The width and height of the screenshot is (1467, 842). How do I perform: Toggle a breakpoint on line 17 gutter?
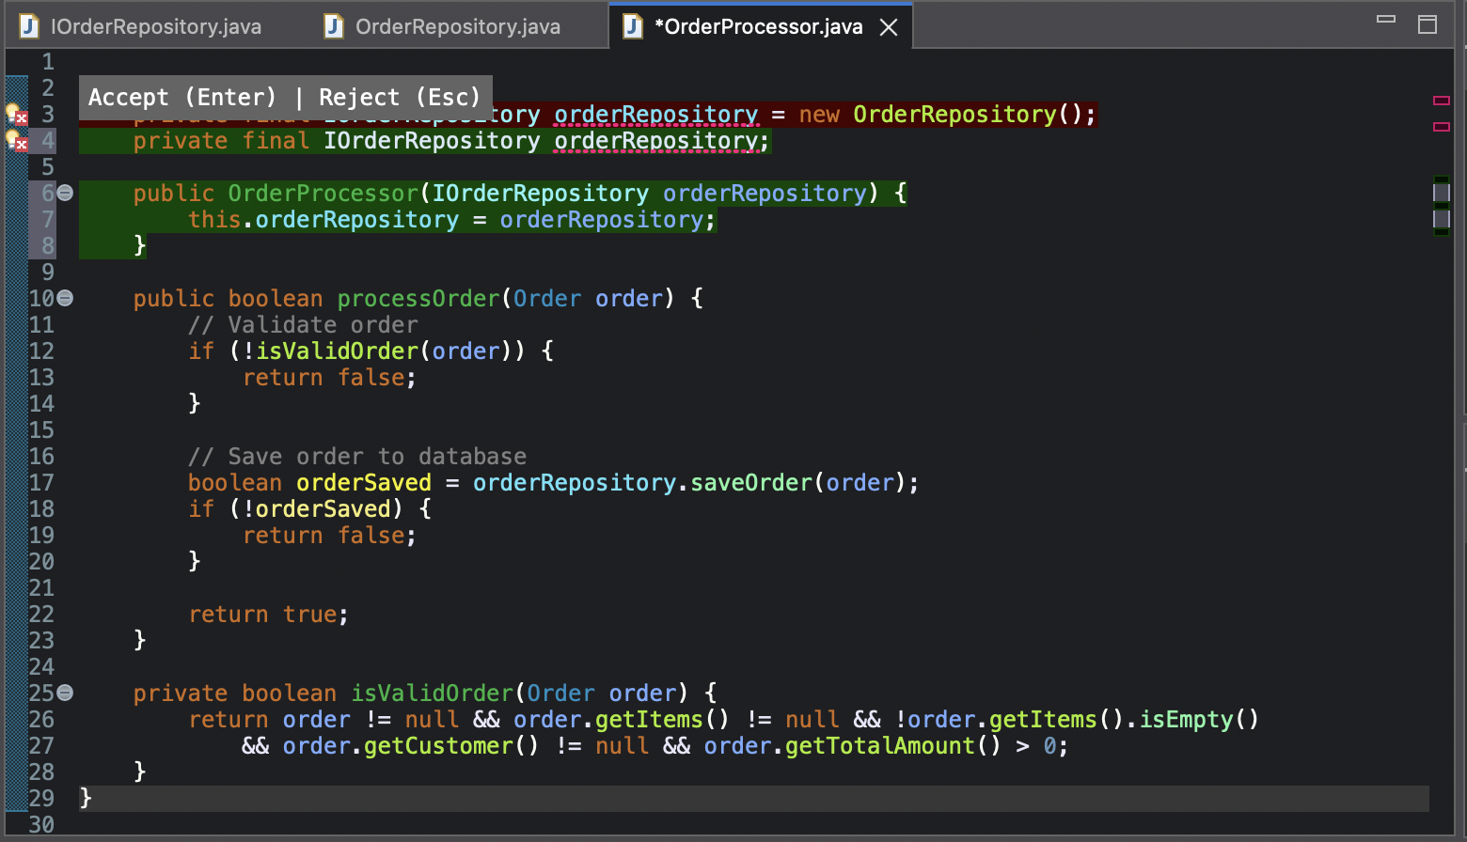(x=43, y=482)
